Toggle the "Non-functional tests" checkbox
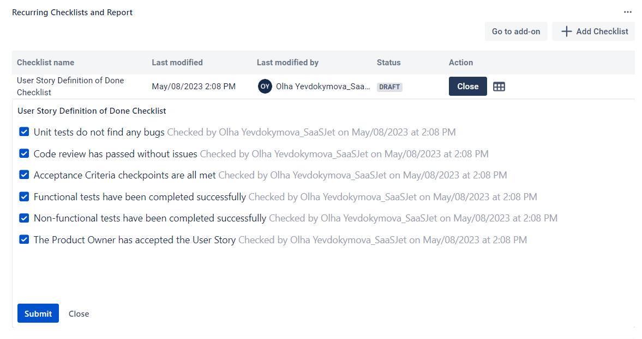Viewport: 642px width, 339px height. click(23, 218)
